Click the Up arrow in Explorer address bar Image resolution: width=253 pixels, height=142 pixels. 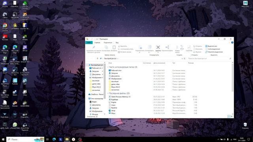point(97,58)
